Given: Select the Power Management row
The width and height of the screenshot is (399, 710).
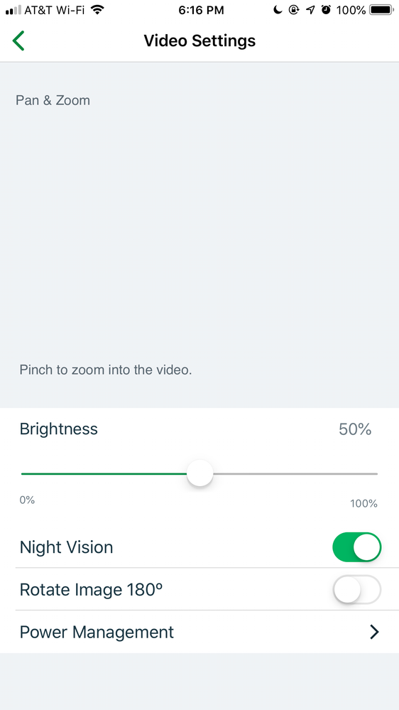Looking at the screenshot, I should (199, 632).
